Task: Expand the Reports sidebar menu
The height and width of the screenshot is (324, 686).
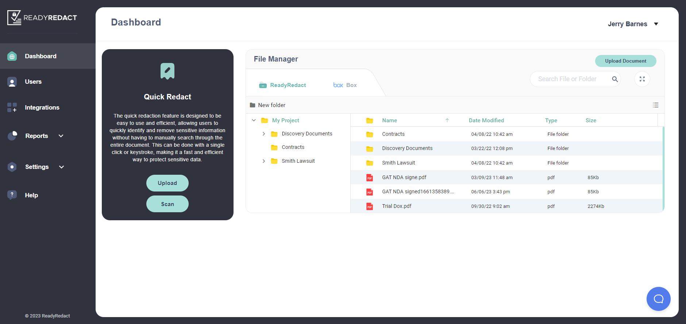Action: pos(61,136)
